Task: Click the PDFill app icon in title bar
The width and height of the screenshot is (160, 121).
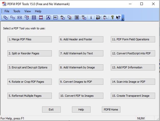Action: 4,4
